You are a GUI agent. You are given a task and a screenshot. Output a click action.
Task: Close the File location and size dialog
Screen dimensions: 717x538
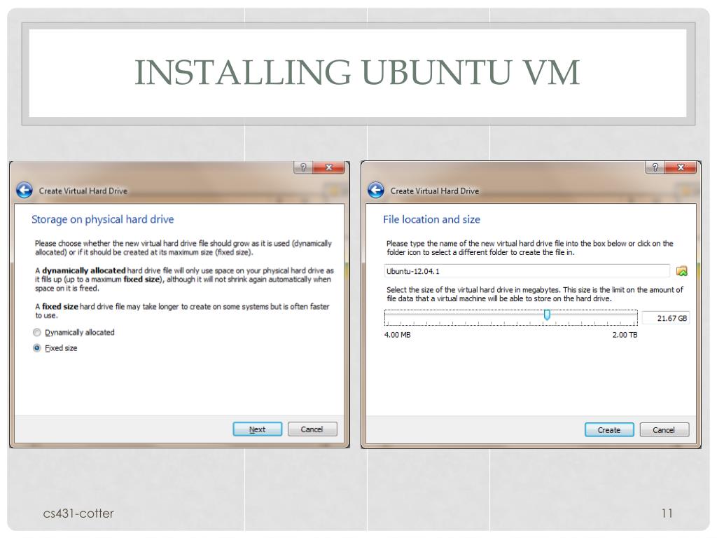coord(680,167)
